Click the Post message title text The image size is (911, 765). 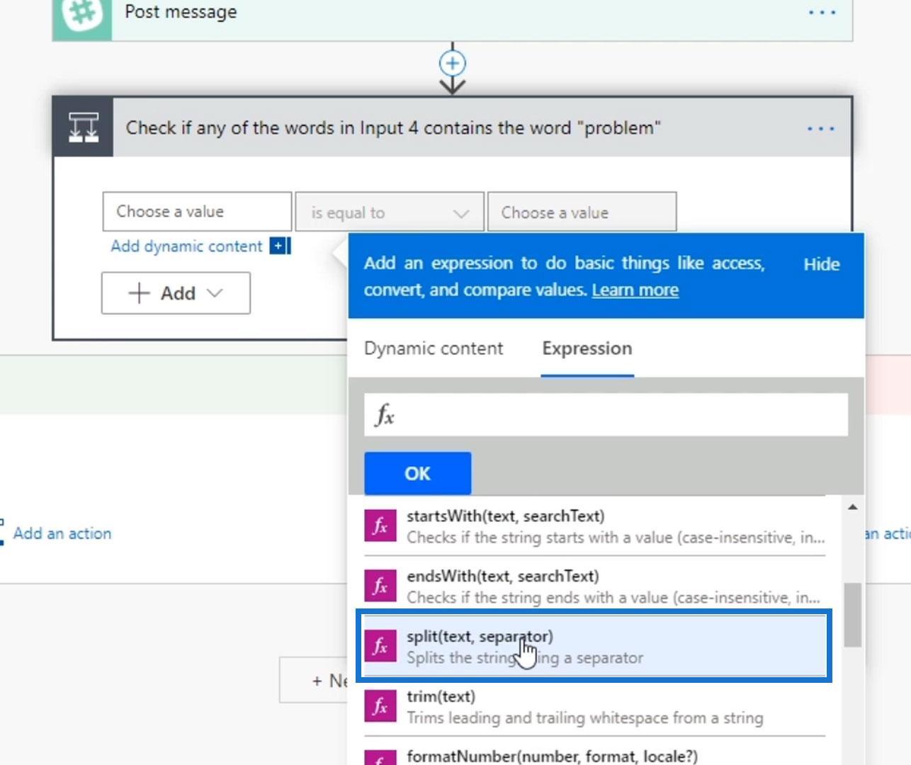(181, 12)
